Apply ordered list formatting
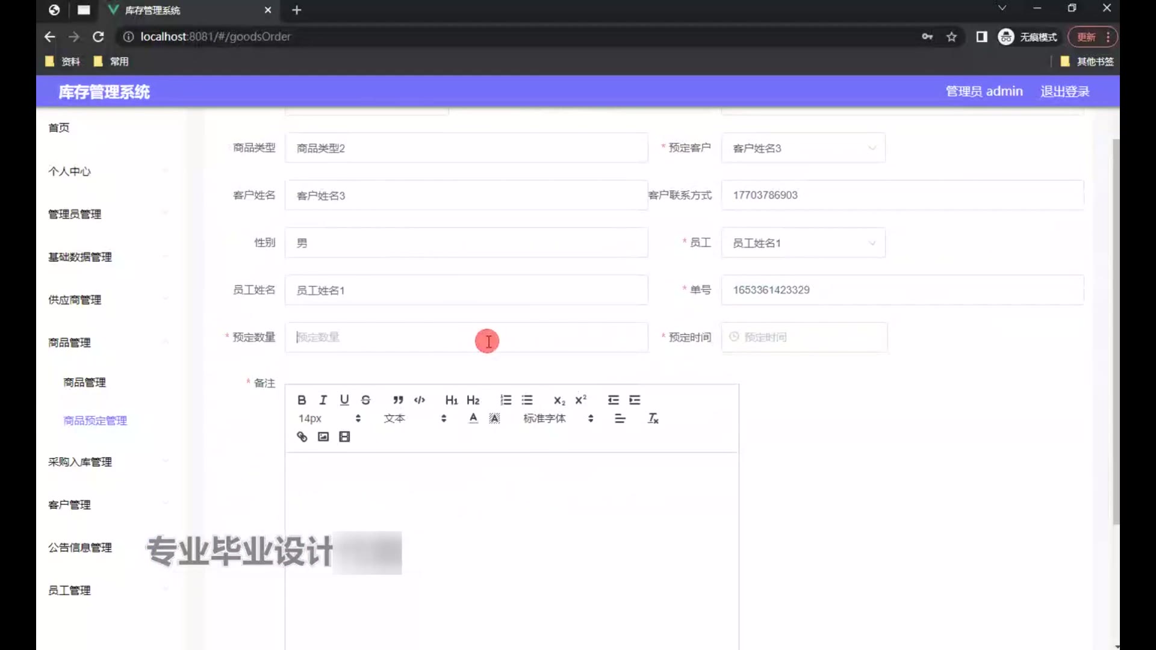This screenshot has width=1156, height=650. pos(506,400)
